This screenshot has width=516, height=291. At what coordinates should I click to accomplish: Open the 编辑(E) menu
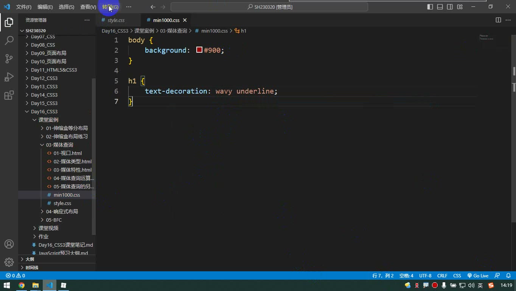click(45, 7)
